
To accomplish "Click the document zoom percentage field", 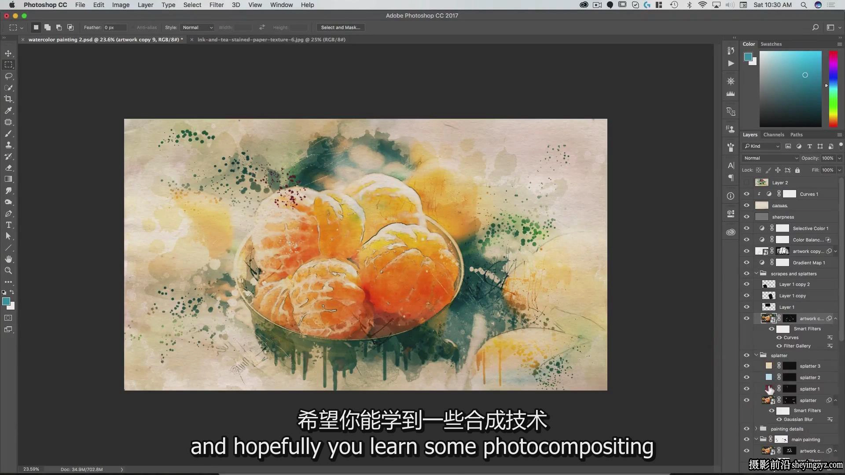I will tap(31, 469).
